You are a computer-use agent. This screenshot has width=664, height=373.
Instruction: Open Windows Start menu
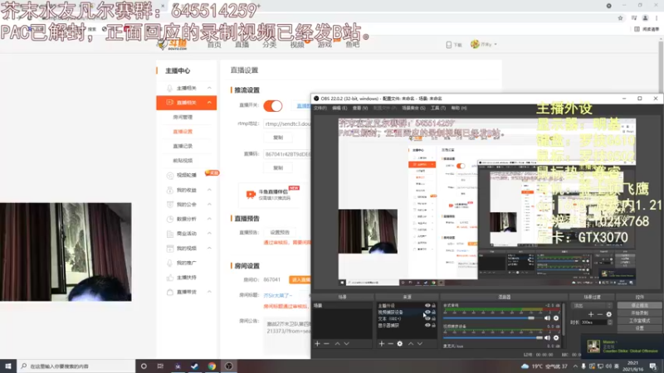point(8,366)
